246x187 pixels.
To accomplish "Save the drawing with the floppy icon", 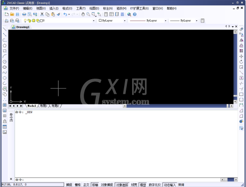I will pyautogui.click(x=17, y=15).
